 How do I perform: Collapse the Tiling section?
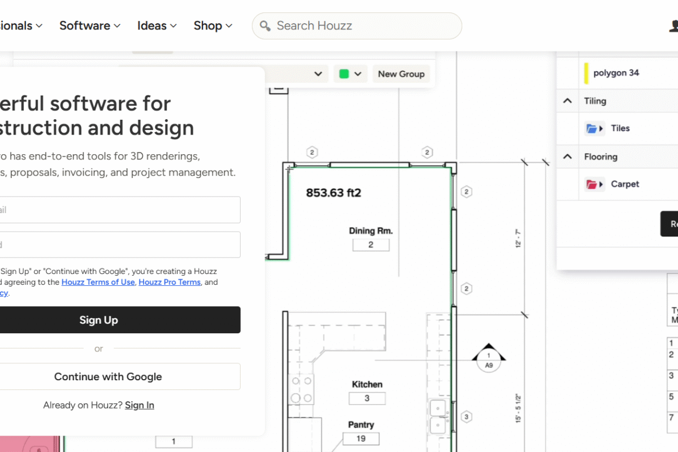pyautogui.click(x=567, y=101)
